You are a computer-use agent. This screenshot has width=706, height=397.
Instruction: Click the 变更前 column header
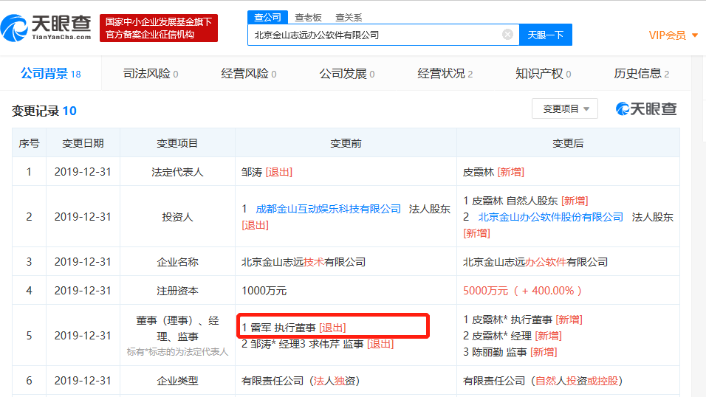[x=346, y=143]
